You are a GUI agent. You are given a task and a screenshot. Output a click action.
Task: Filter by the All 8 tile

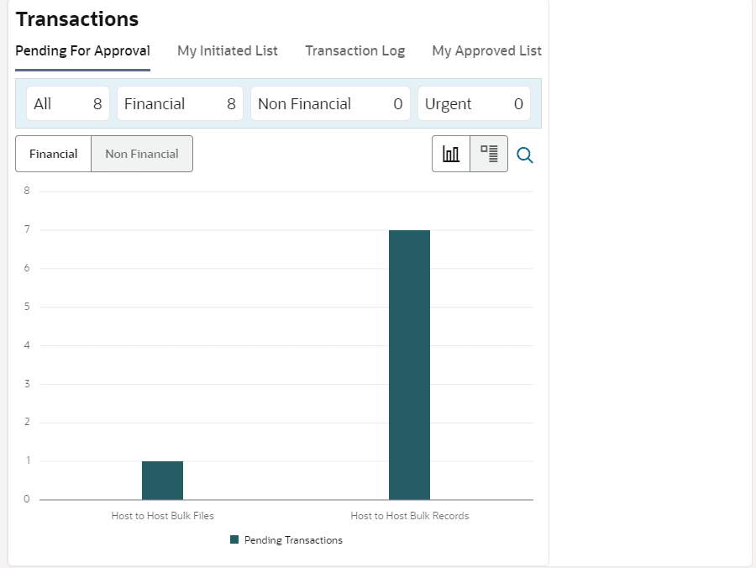click(68, 104)
